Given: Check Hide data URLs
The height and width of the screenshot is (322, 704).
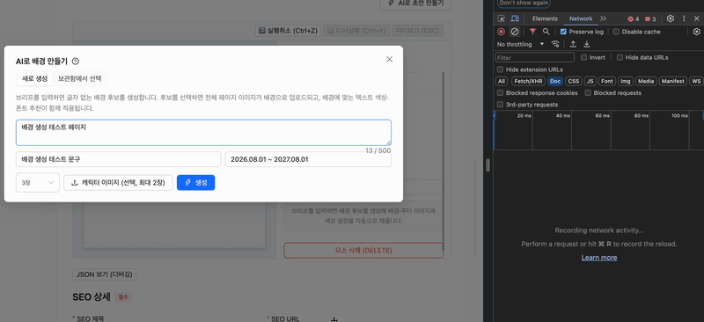Looking at the screenshot, I should 620,57.
